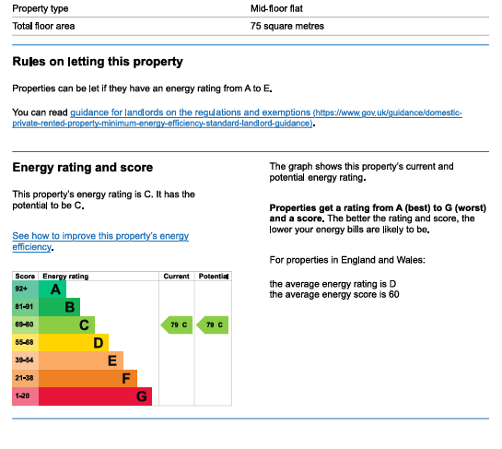
Task: Click the 'Energy rating and score' heading
Action: click(83, 167)
